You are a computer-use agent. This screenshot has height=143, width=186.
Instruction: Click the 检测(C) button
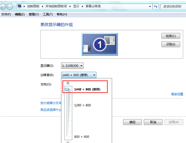tap(171, 36)
